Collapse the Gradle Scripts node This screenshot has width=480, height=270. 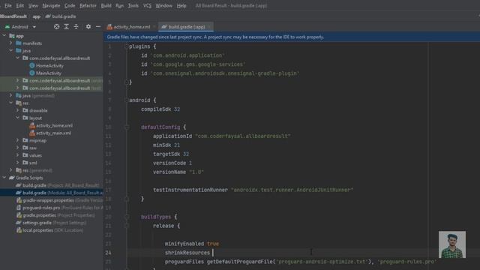(x=4, y=178)
